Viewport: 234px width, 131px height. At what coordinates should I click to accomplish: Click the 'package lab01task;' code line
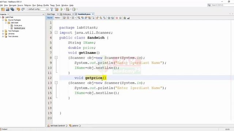(x=79, y=28)
